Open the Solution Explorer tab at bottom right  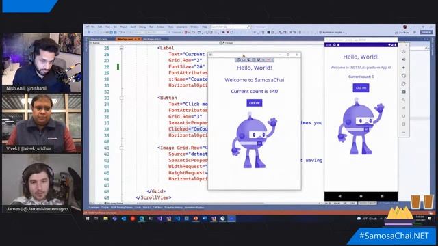click(x=368, y=203)
